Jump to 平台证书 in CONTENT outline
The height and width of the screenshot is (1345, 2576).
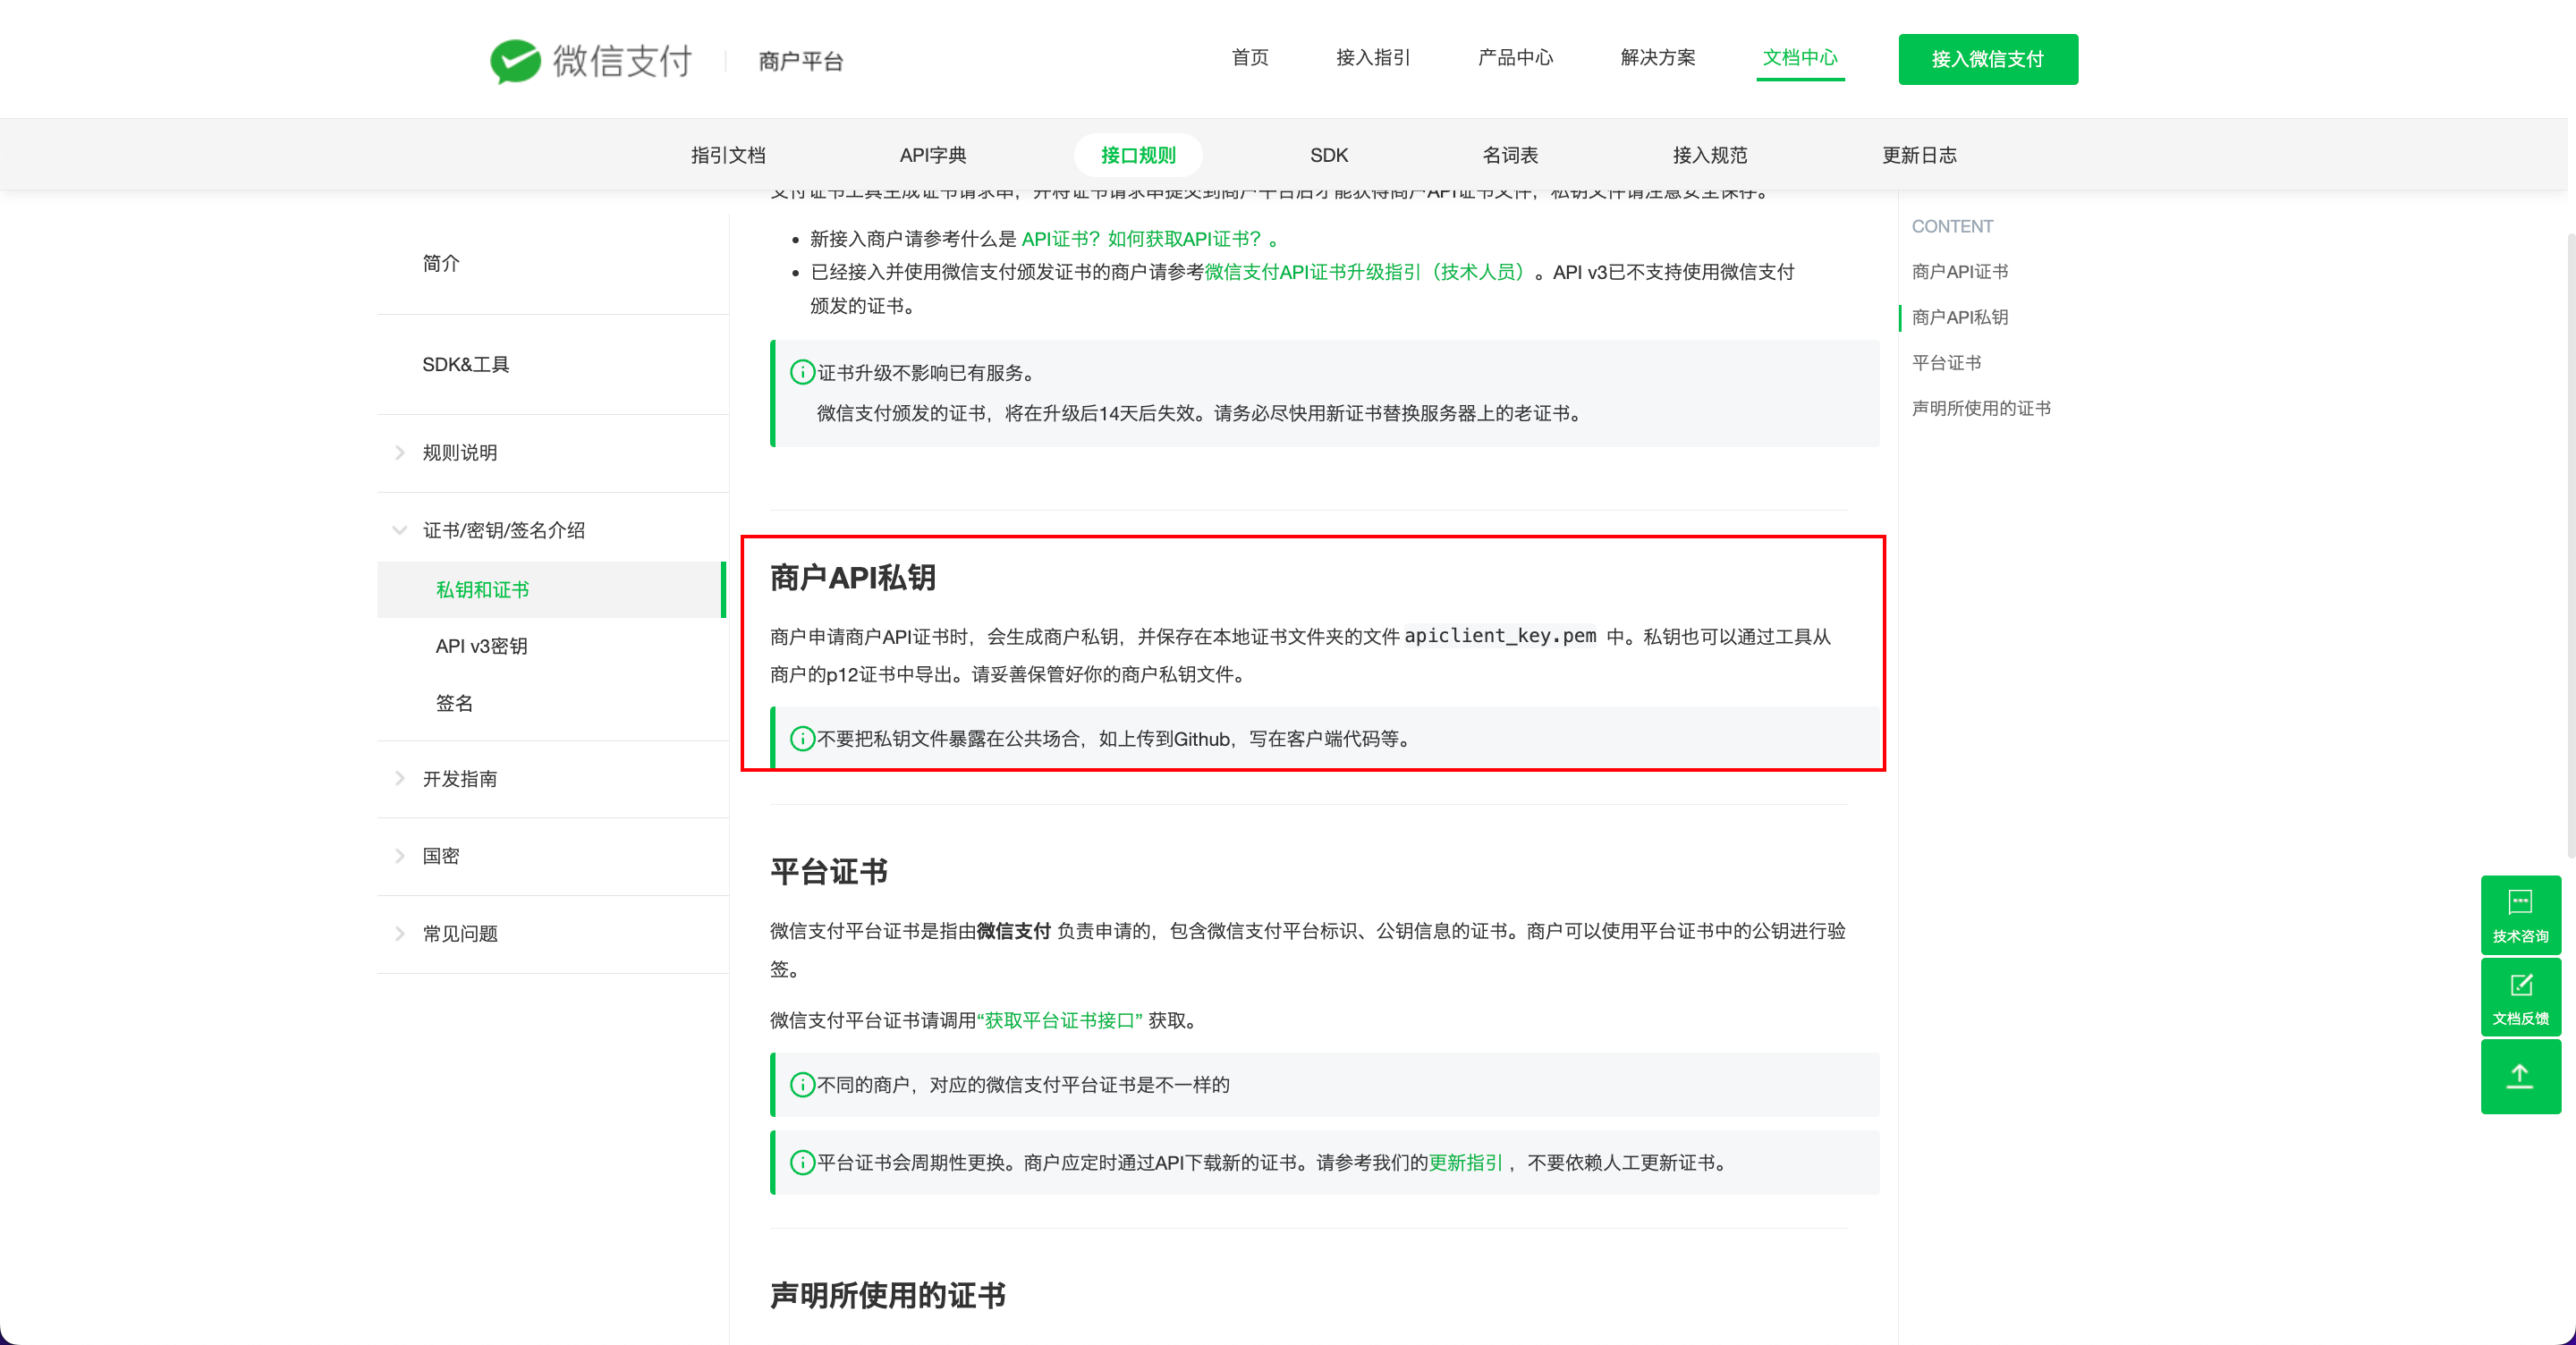tap(1945, 363)
